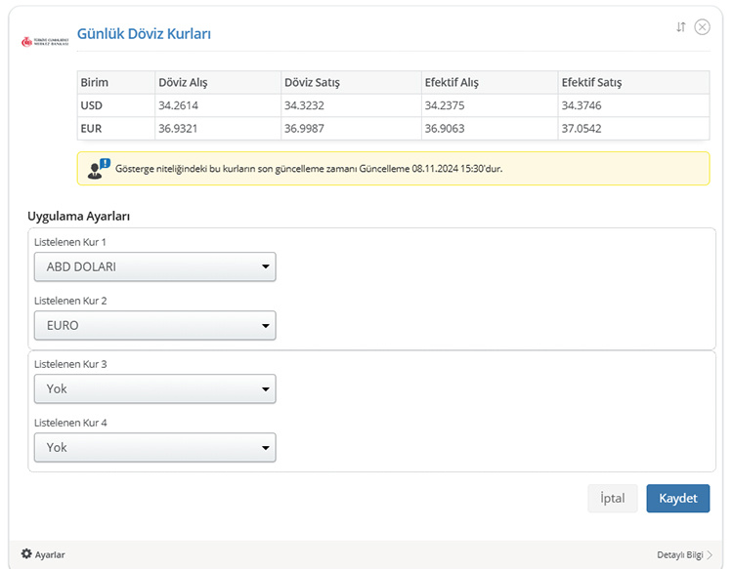Click the Listelenen Kur 2 label

pyautogui.click(x=70, y=301)
